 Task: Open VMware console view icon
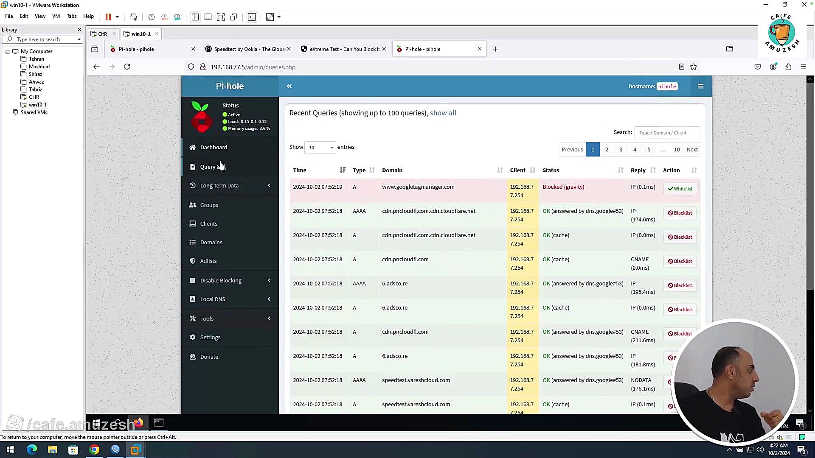coord(252,17)
